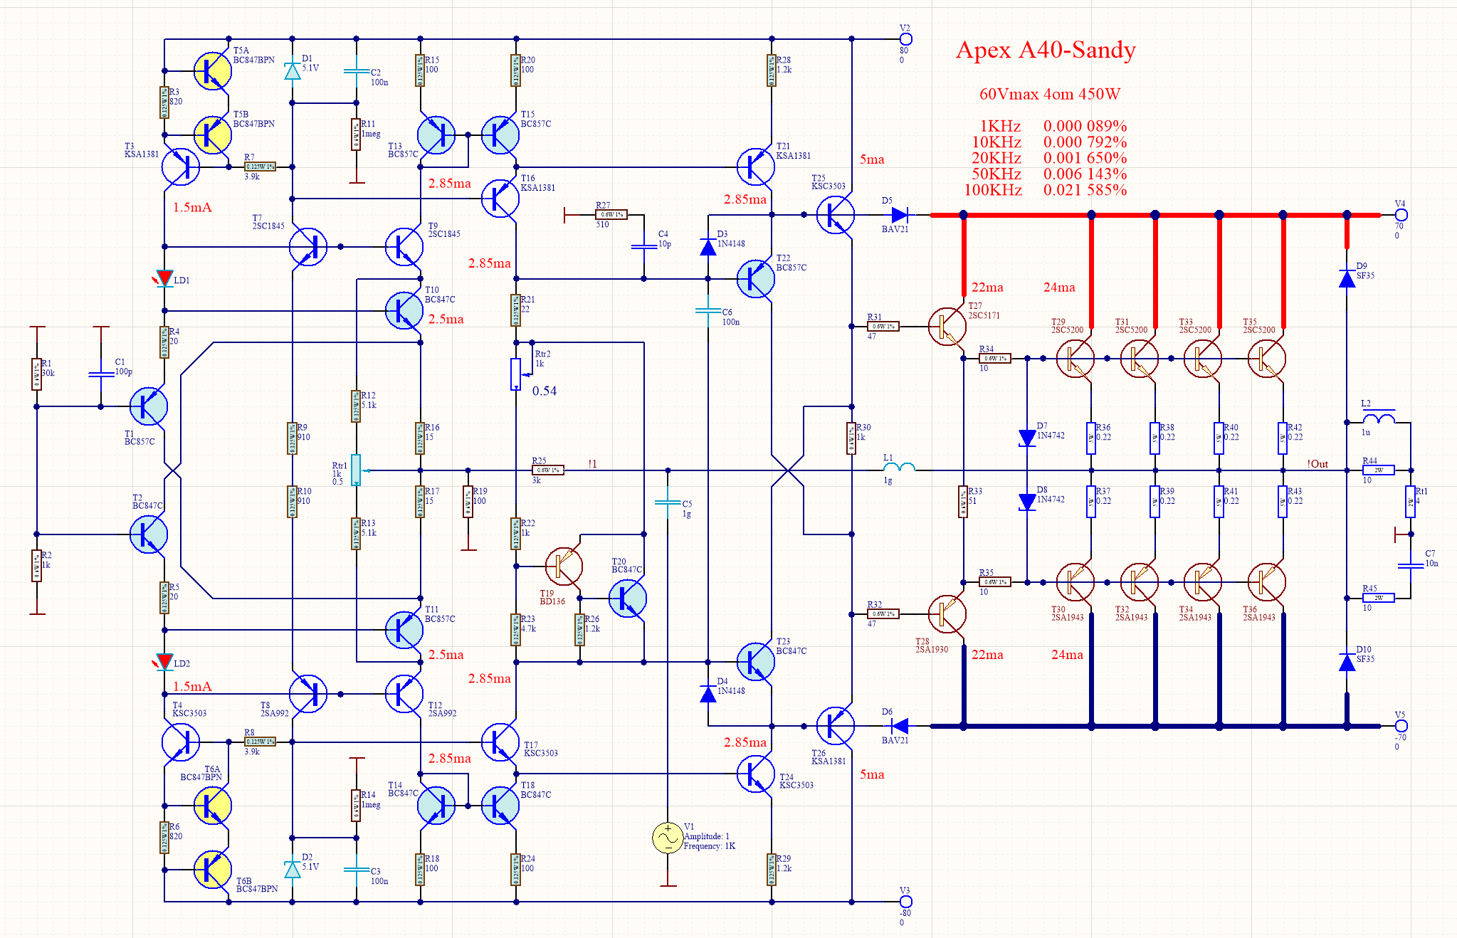
Task: Click transistor T8 2SA992
Action: 308,693
